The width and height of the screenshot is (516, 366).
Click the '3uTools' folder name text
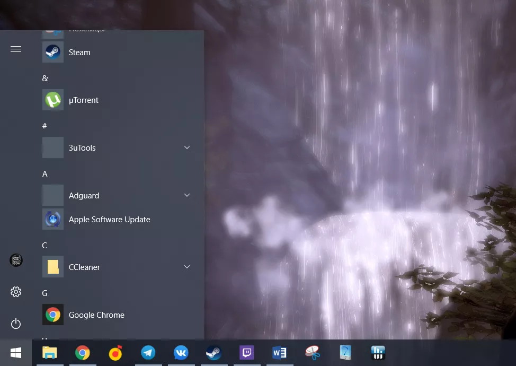82,148
